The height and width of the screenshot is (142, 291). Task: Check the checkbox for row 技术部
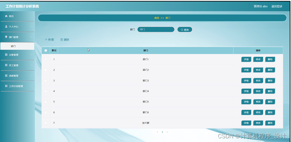point(46,123)
